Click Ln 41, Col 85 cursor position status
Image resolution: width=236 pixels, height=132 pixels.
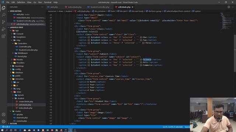[173, 127]
